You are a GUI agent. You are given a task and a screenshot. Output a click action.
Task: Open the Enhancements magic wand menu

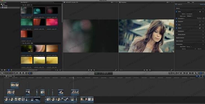pos(170,73)
